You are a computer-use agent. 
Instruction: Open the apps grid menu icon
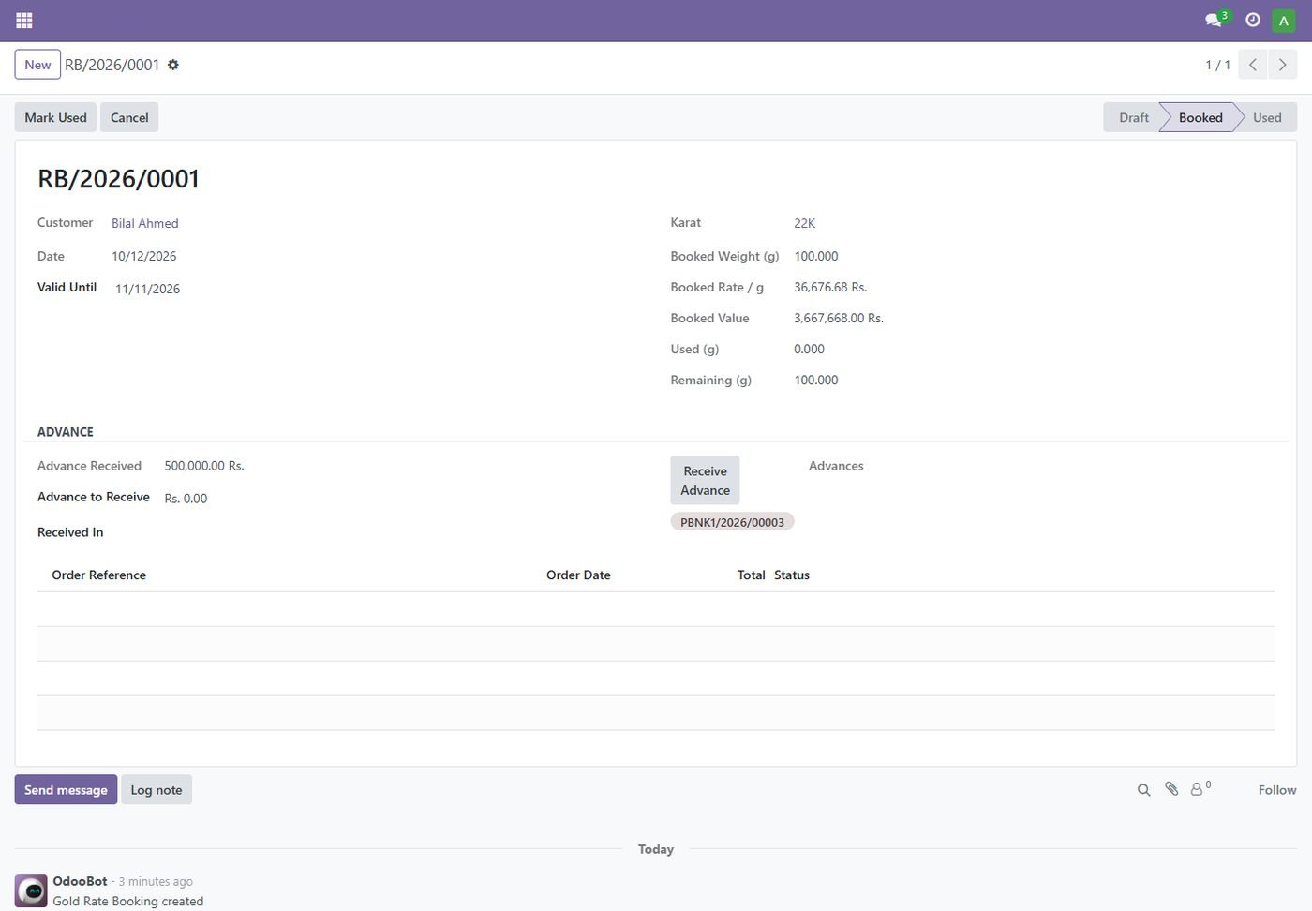[x=24, y=20]
